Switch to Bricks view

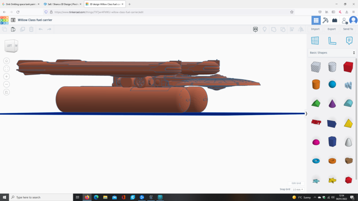(334, 20)
